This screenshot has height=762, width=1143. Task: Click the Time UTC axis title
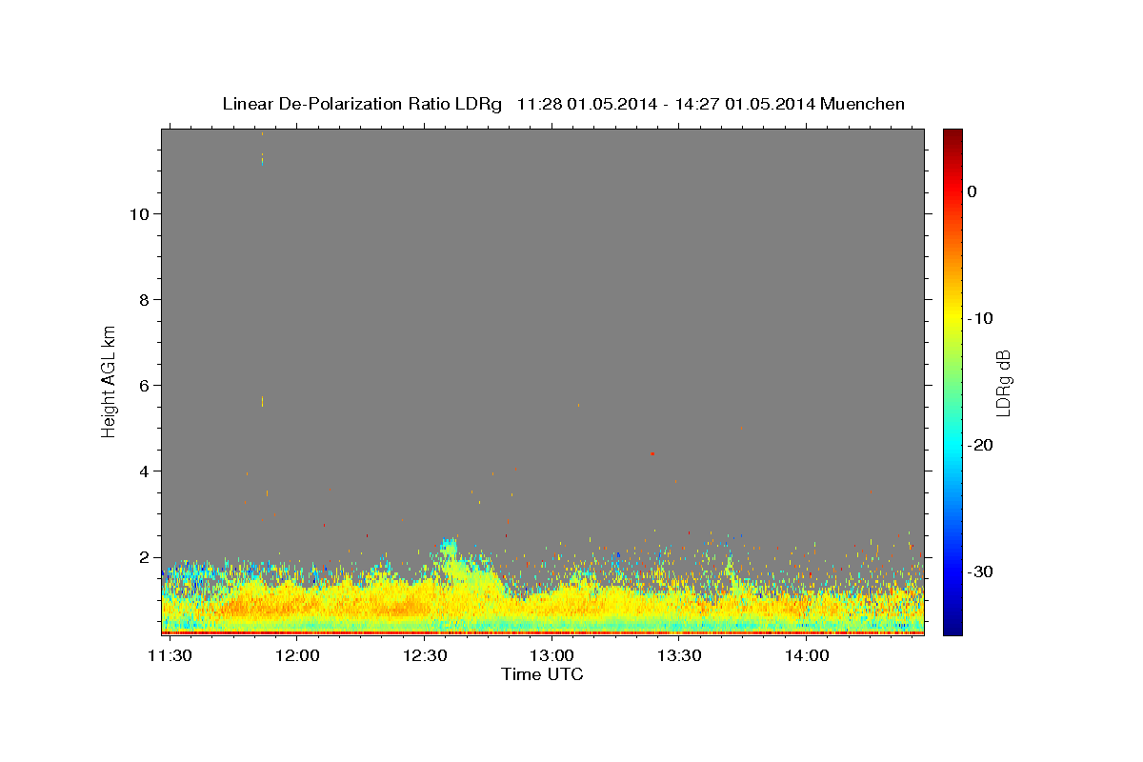[542, 674]
